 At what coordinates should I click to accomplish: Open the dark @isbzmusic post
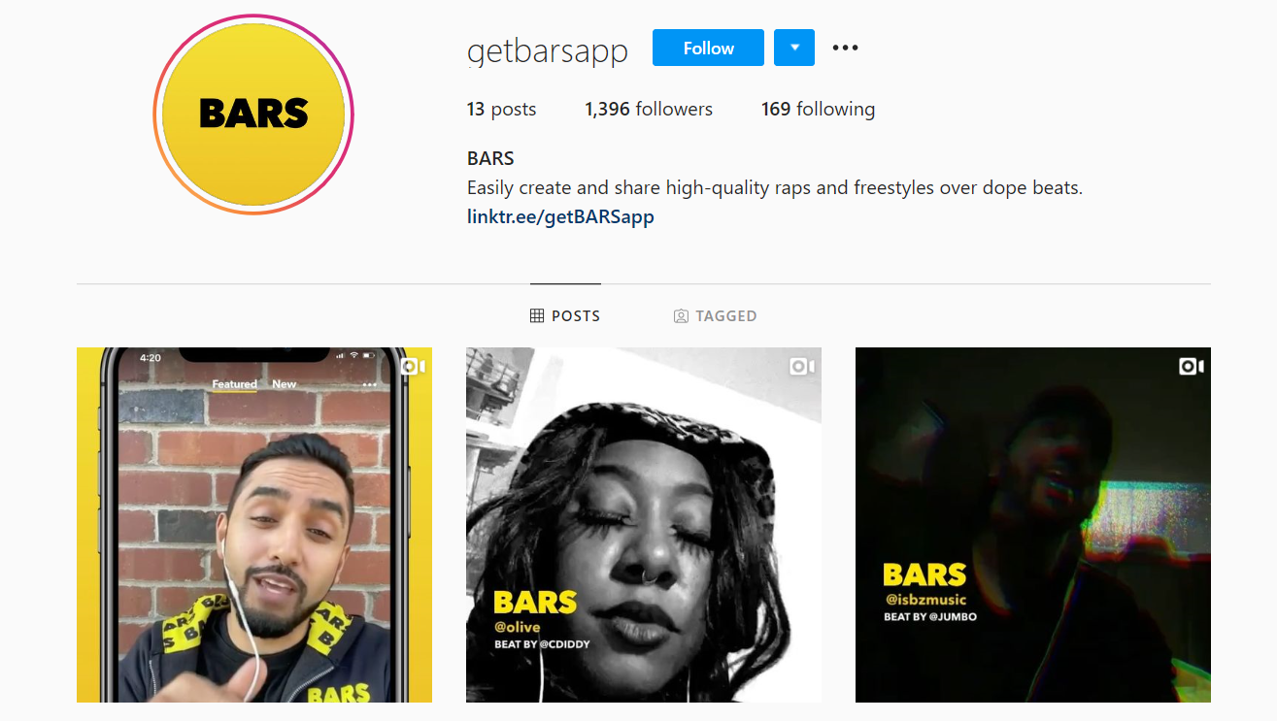click(x=1033, y=525)
